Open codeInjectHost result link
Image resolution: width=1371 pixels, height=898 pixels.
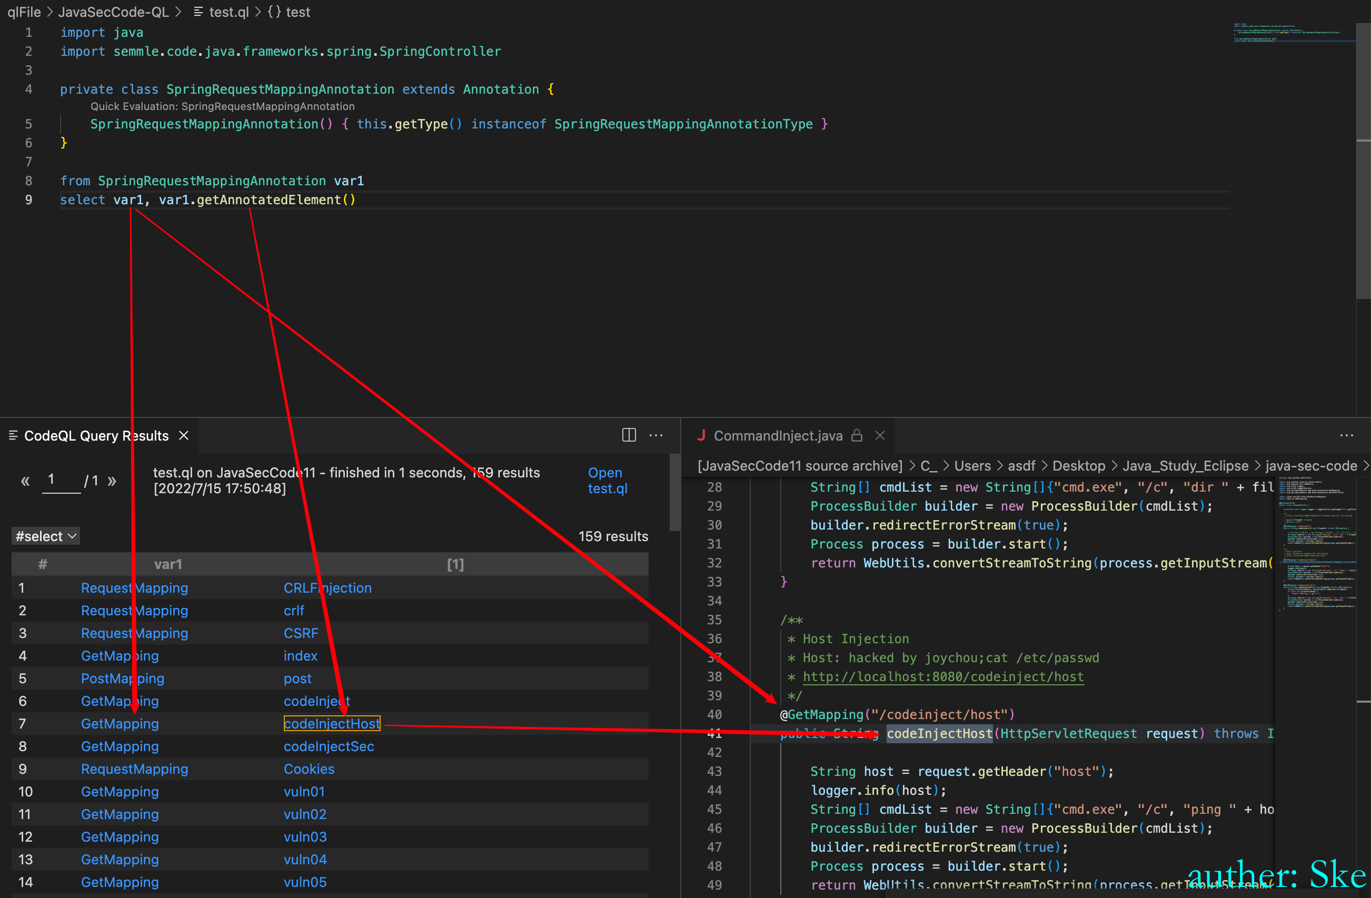click(332, 723)
